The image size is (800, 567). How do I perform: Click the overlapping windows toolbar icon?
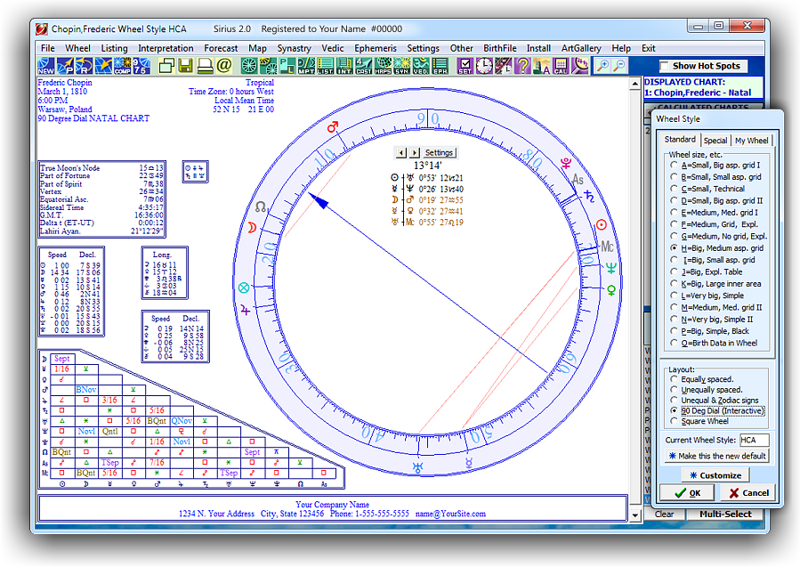[166, 66]
